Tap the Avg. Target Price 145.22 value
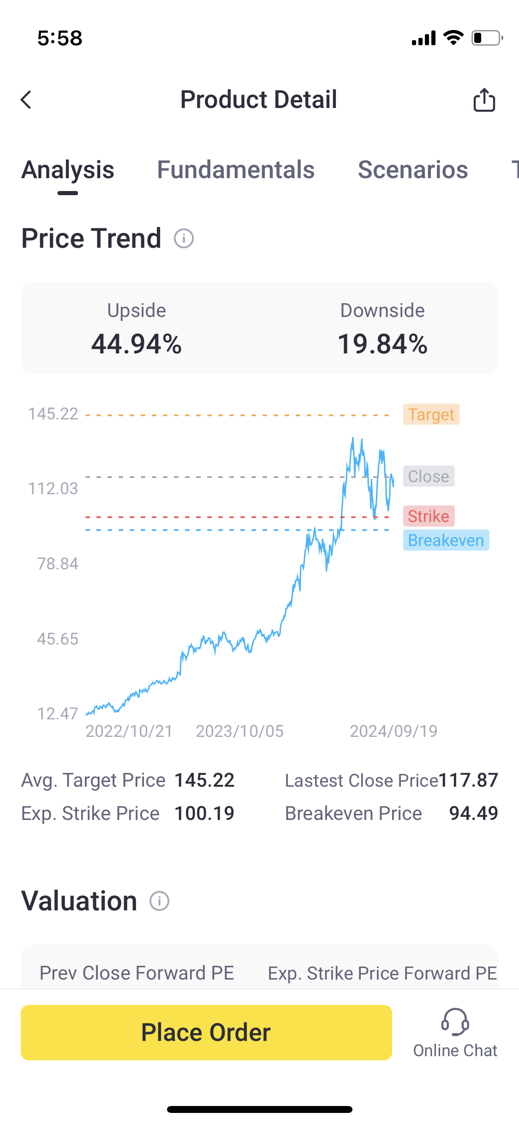 pos(204,780)
